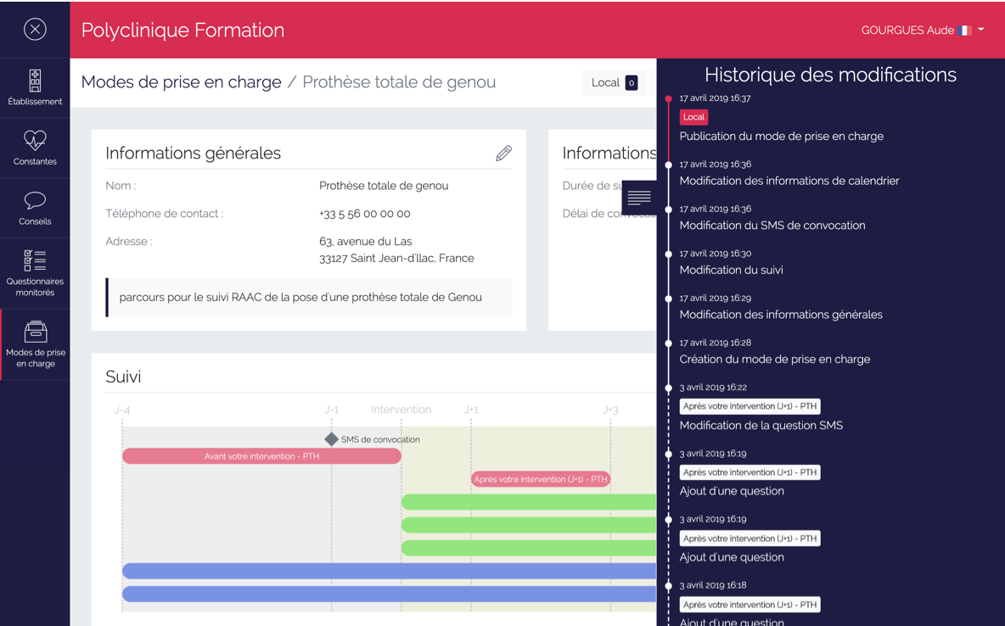Click the Avant votre intervention - PTH bar
Viewport: 1005px width, 626px height.
pos(261,456)
